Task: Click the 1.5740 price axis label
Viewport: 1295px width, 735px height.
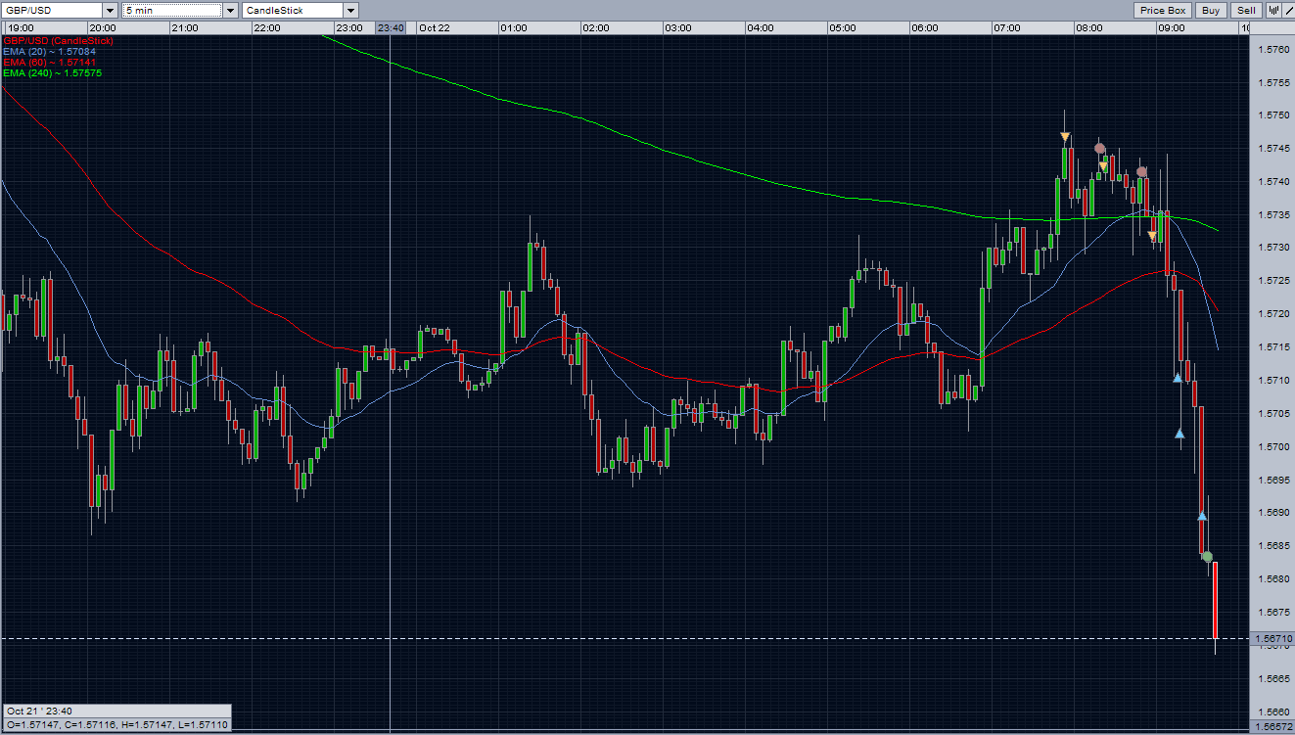Action: tap(1273, 181)
